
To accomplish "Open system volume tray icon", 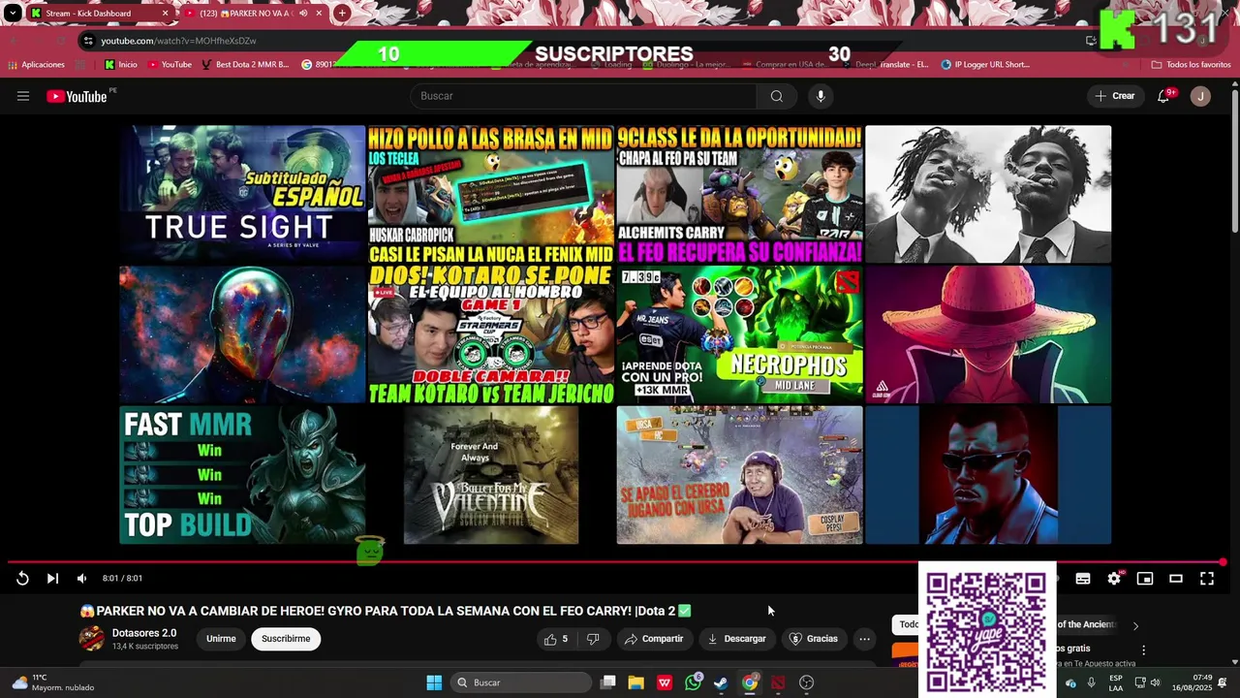I will click(x=1155, y=682).
